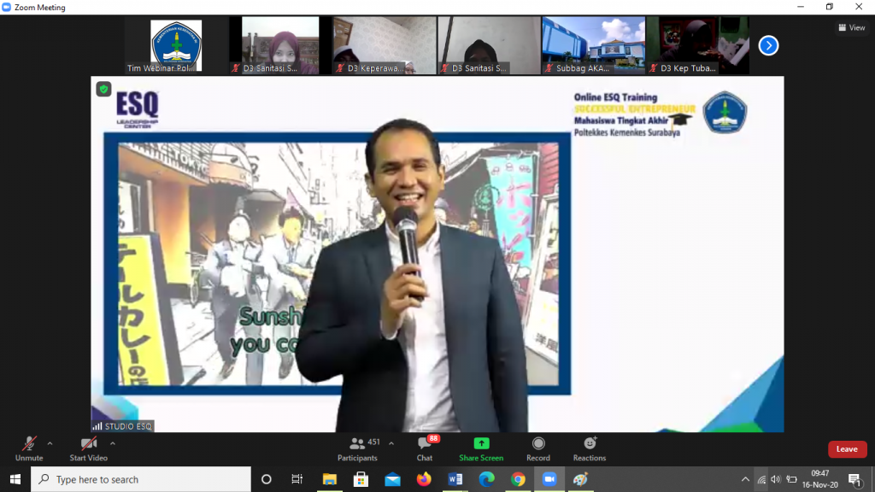This screenshot has height=492, width=875.
Task: Click the green encryption shield icon
Action: pyautogui.click(x=103, y=89)
